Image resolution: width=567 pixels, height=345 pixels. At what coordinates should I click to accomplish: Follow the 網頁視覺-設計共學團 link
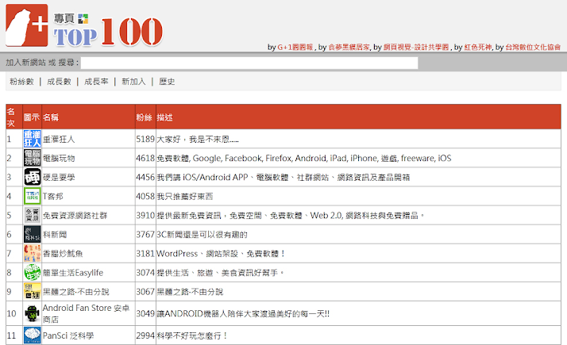tap(416, 47)
